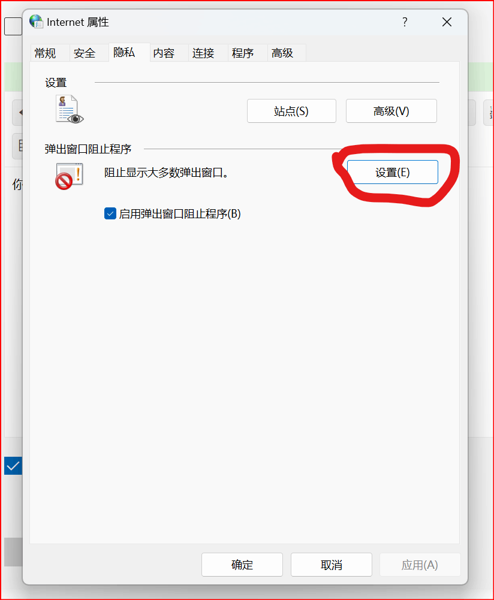The height and width of the screenshot is (600, 494).
Task: Open pop-up blocker 设置(E) button
Action: tap(393, 172)
